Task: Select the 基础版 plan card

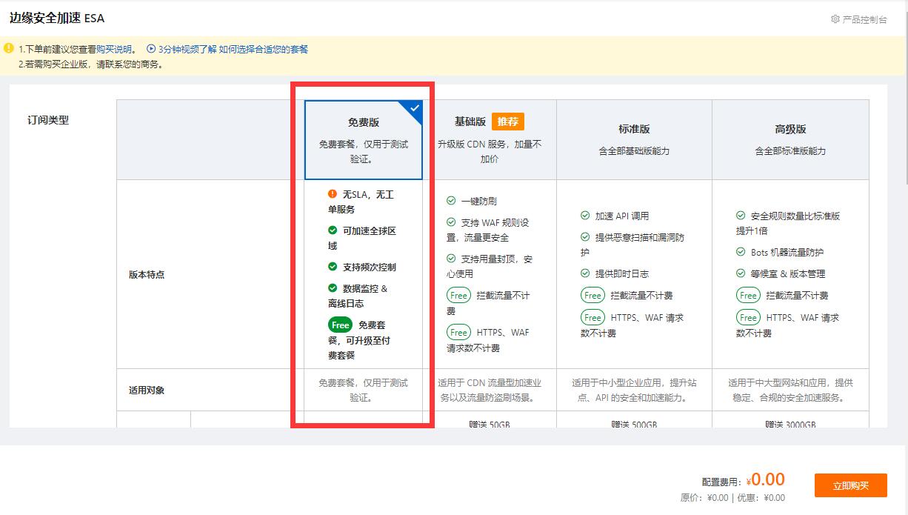Action: (x=496, y=139)
